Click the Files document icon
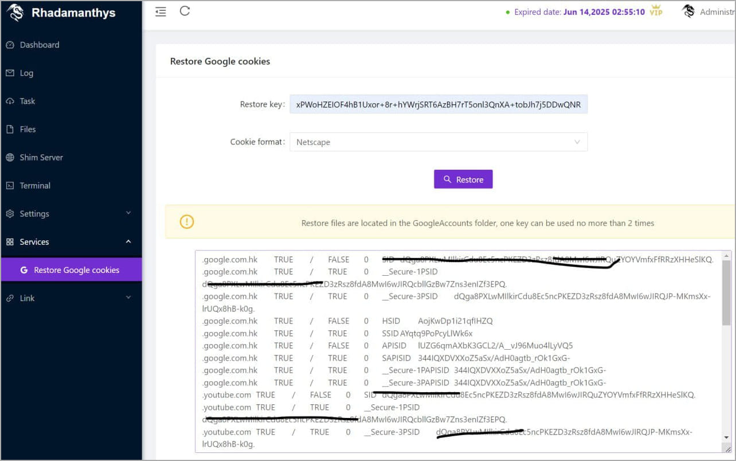This screenshot has width=736, height=461. (10, 129)
